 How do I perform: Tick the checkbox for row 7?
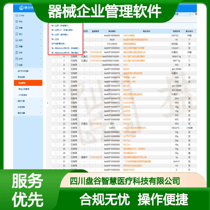pos(56,61)
